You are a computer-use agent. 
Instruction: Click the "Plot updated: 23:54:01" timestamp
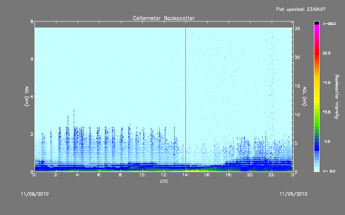[301, 9]
